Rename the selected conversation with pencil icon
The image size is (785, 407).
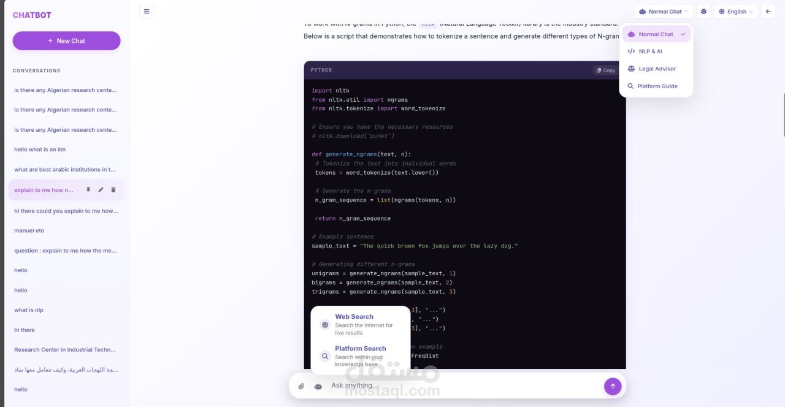tap(101, 190)
